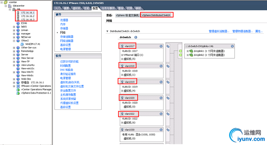
Task: Switch view to vSphere Distributed Switch
Action: tap(156, 15)
